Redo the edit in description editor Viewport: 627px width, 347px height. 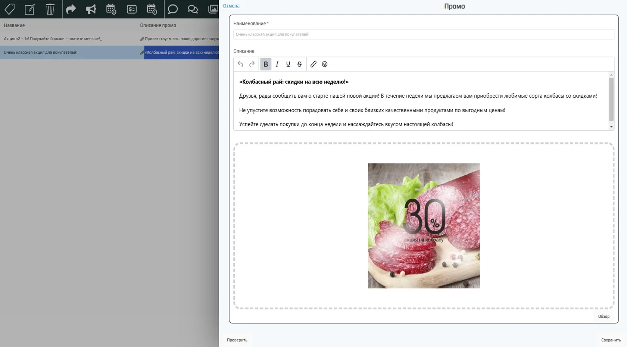coord(252,64)
